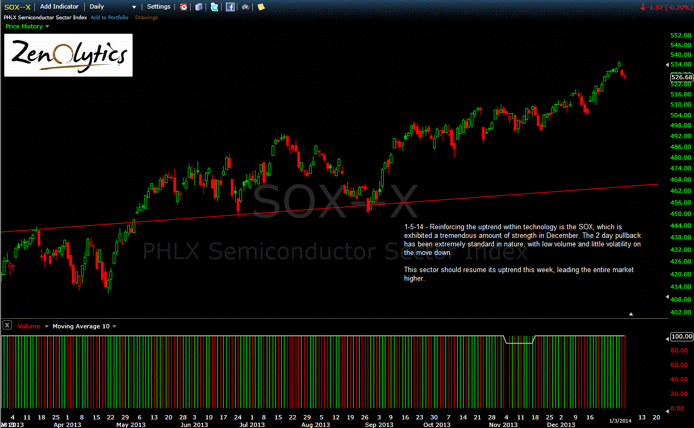
Task: Click the Price History label
Action: (24, 26)
